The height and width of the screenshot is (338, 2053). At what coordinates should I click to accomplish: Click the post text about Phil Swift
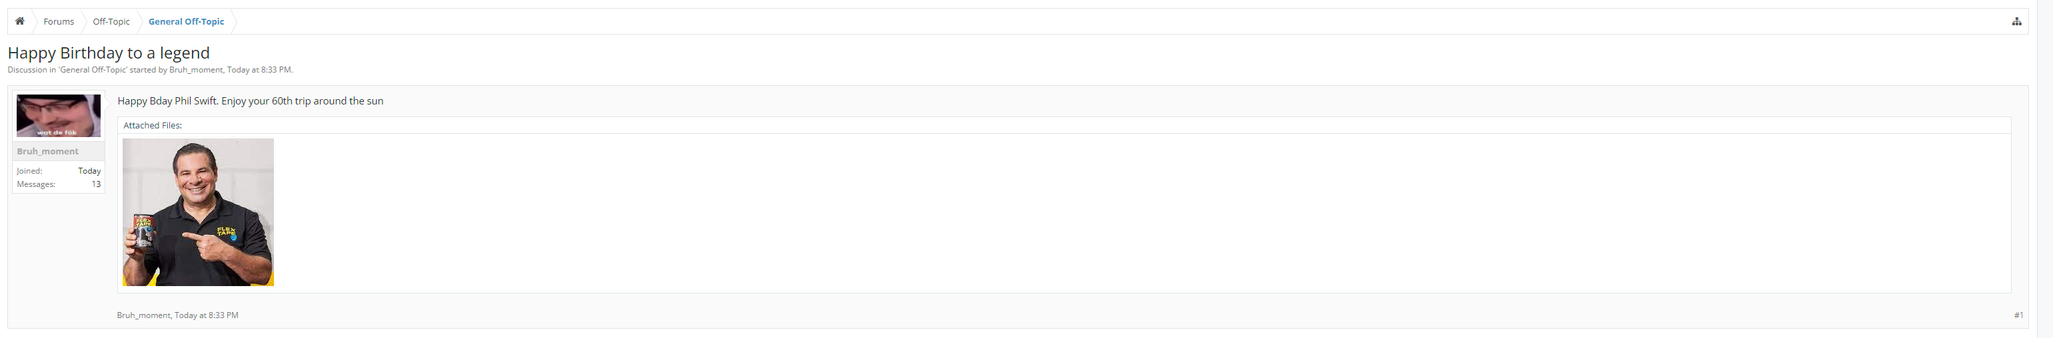pyautogui.click(x=250, y=101)
